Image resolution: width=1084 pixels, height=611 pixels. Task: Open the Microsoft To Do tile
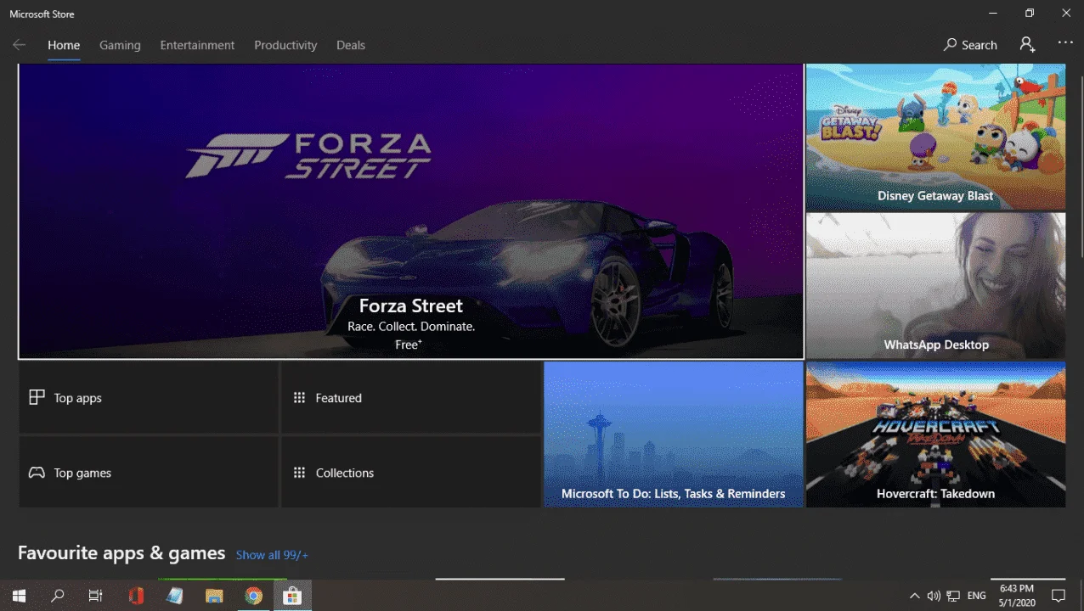click(x=674, y=434)
